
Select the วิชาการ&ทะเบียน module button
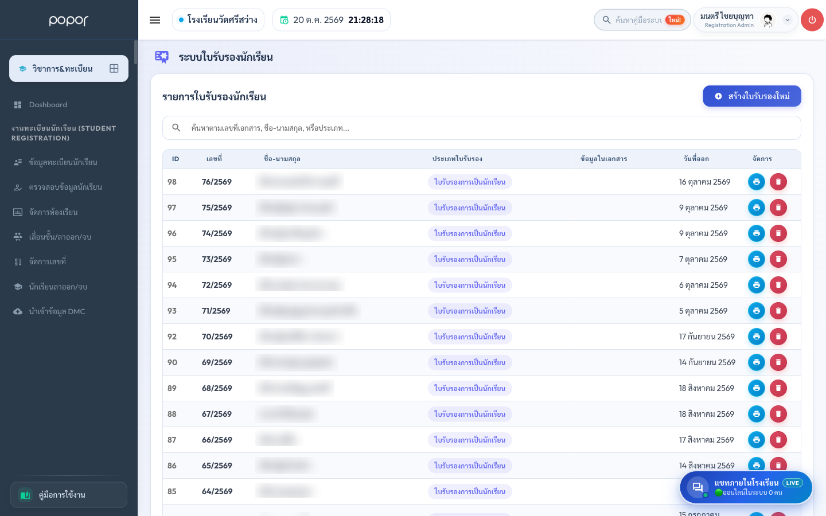(69, 68)
